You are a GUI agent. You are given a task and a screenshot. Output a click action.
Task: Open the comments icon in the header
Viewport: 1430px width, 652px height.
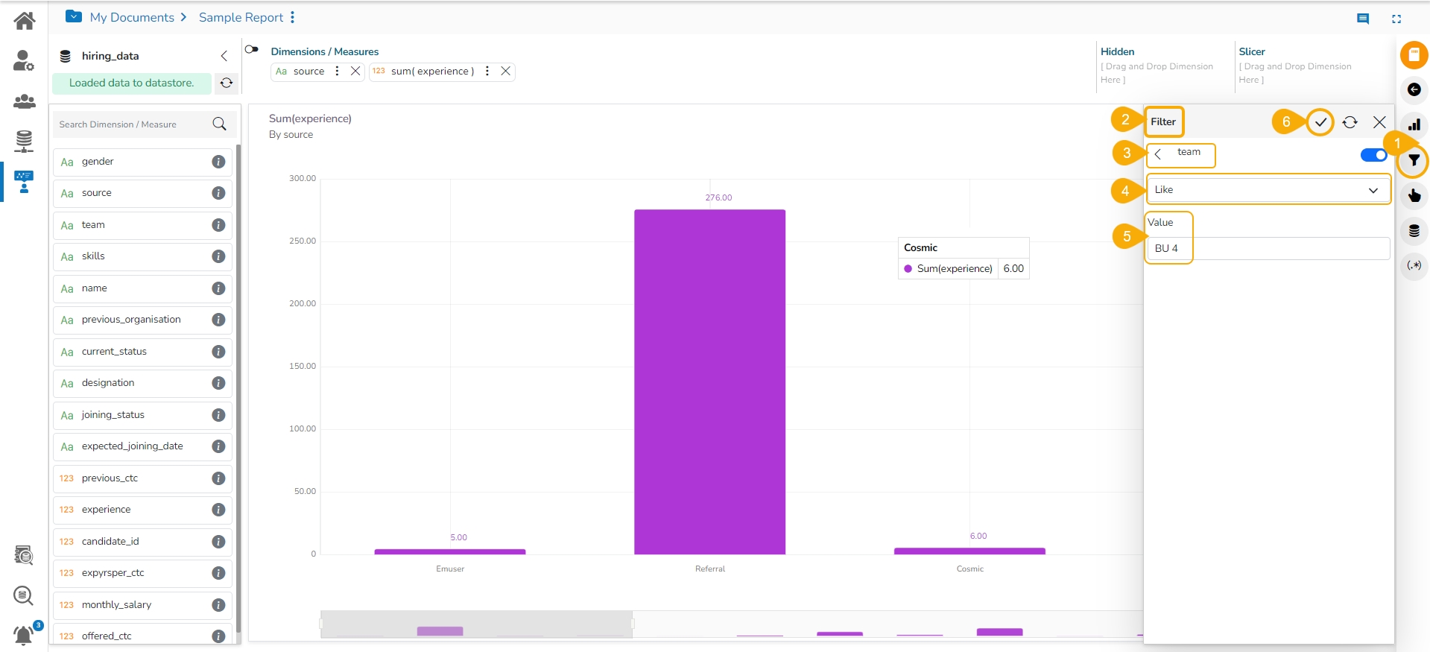coord(1363,19)
